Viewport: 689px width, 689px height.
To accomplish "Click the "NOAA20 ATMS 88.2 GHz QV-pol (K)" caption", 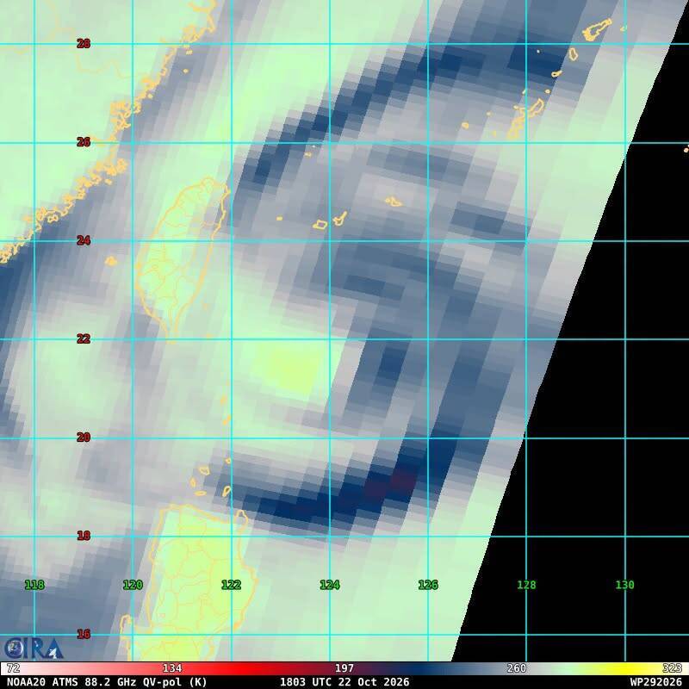I will pyautogui.click(x=107, y=682).
